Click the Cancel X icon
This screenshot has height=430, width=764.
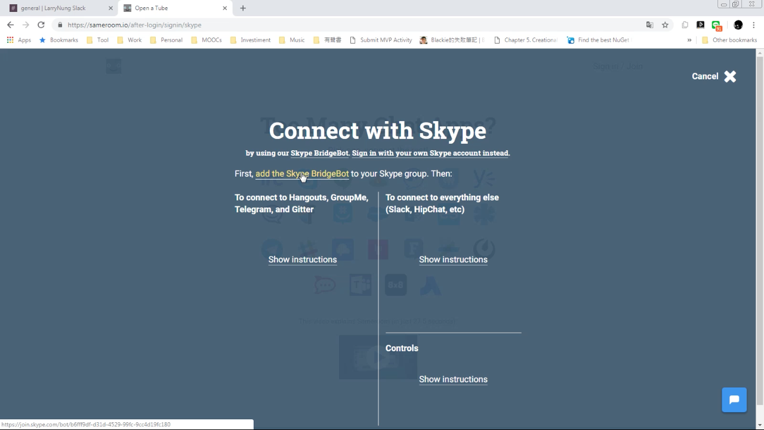(x=731, y=76)
